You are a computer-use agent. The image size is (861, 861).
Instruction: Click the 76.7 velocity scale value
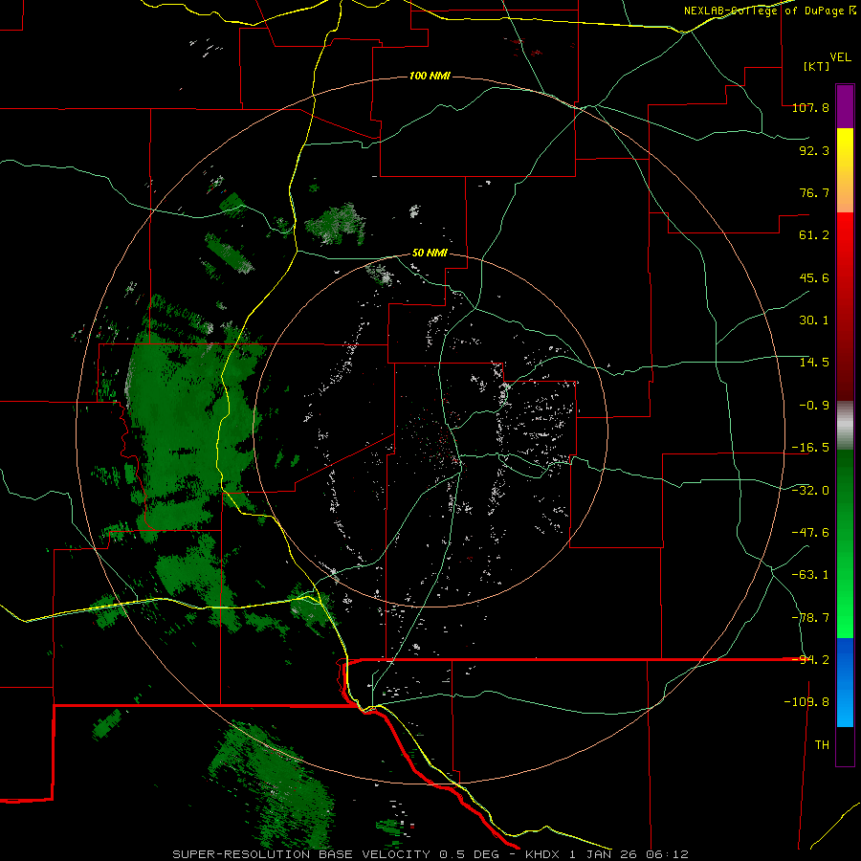point(814,192)
